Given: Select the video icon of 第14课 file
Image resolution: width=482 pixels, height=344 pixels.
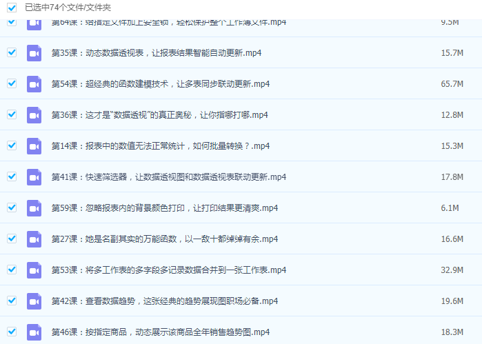Looking at the screenshot, I should 34,146.
